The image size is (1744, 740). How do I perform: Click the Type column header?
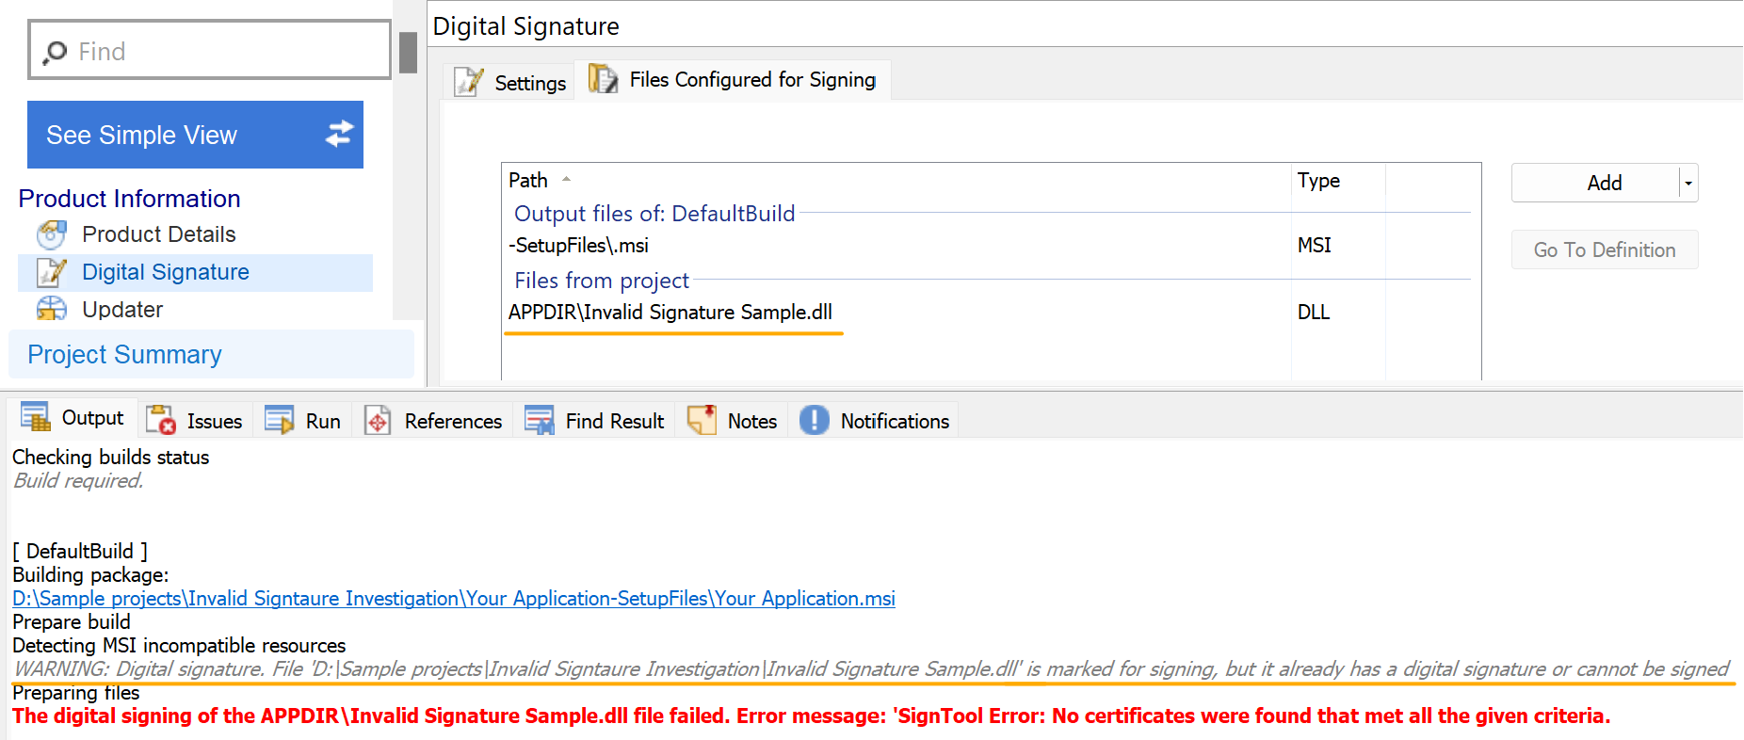pyautogui.click(x=1318, y=180)
